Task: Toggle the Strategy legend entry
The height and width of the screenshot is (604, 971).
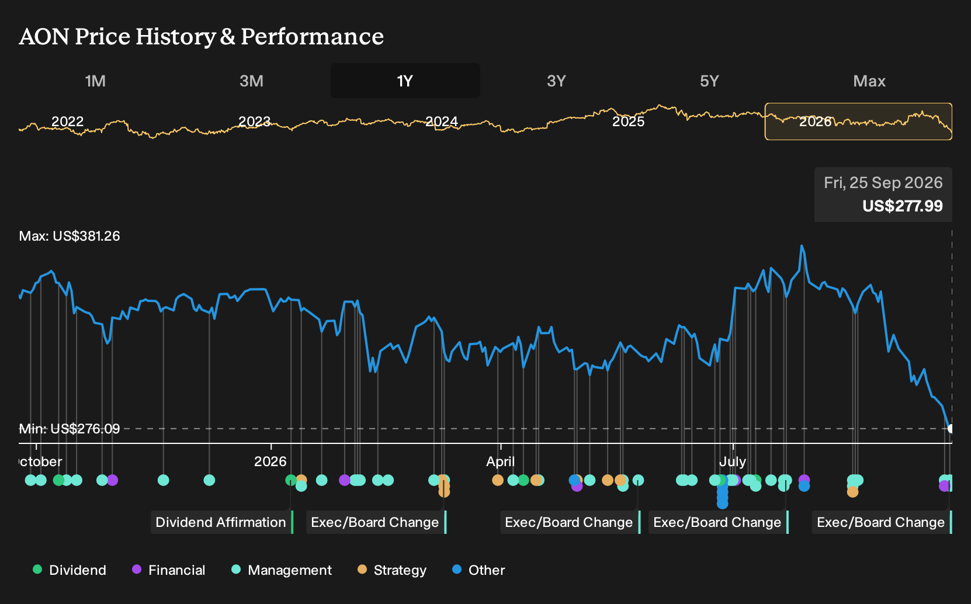Action: pyautogui.click(x=392, y=570)
